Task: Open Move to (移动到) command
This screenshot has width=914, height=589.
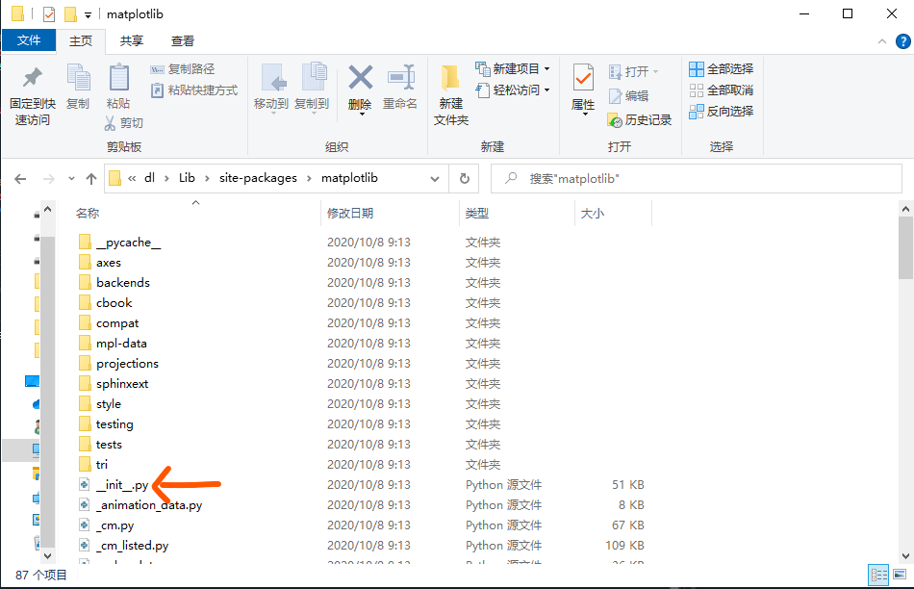Action: click(271, 88)
